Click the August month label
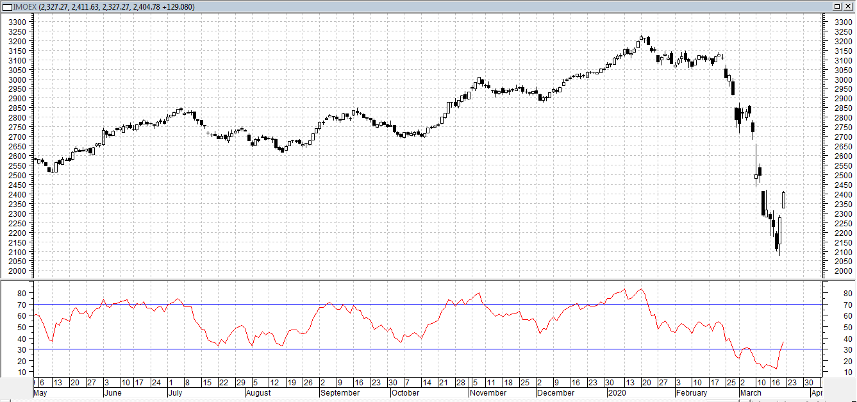 tap(259, 393)
